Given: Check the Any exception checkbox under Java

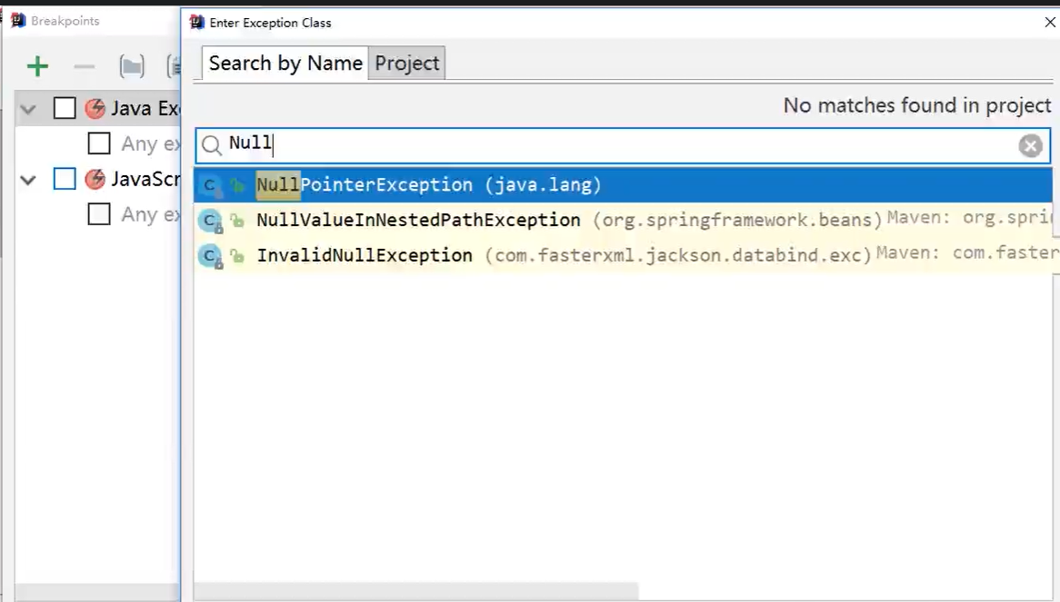Looking at the screenshot, I should (x=99, y=143).
